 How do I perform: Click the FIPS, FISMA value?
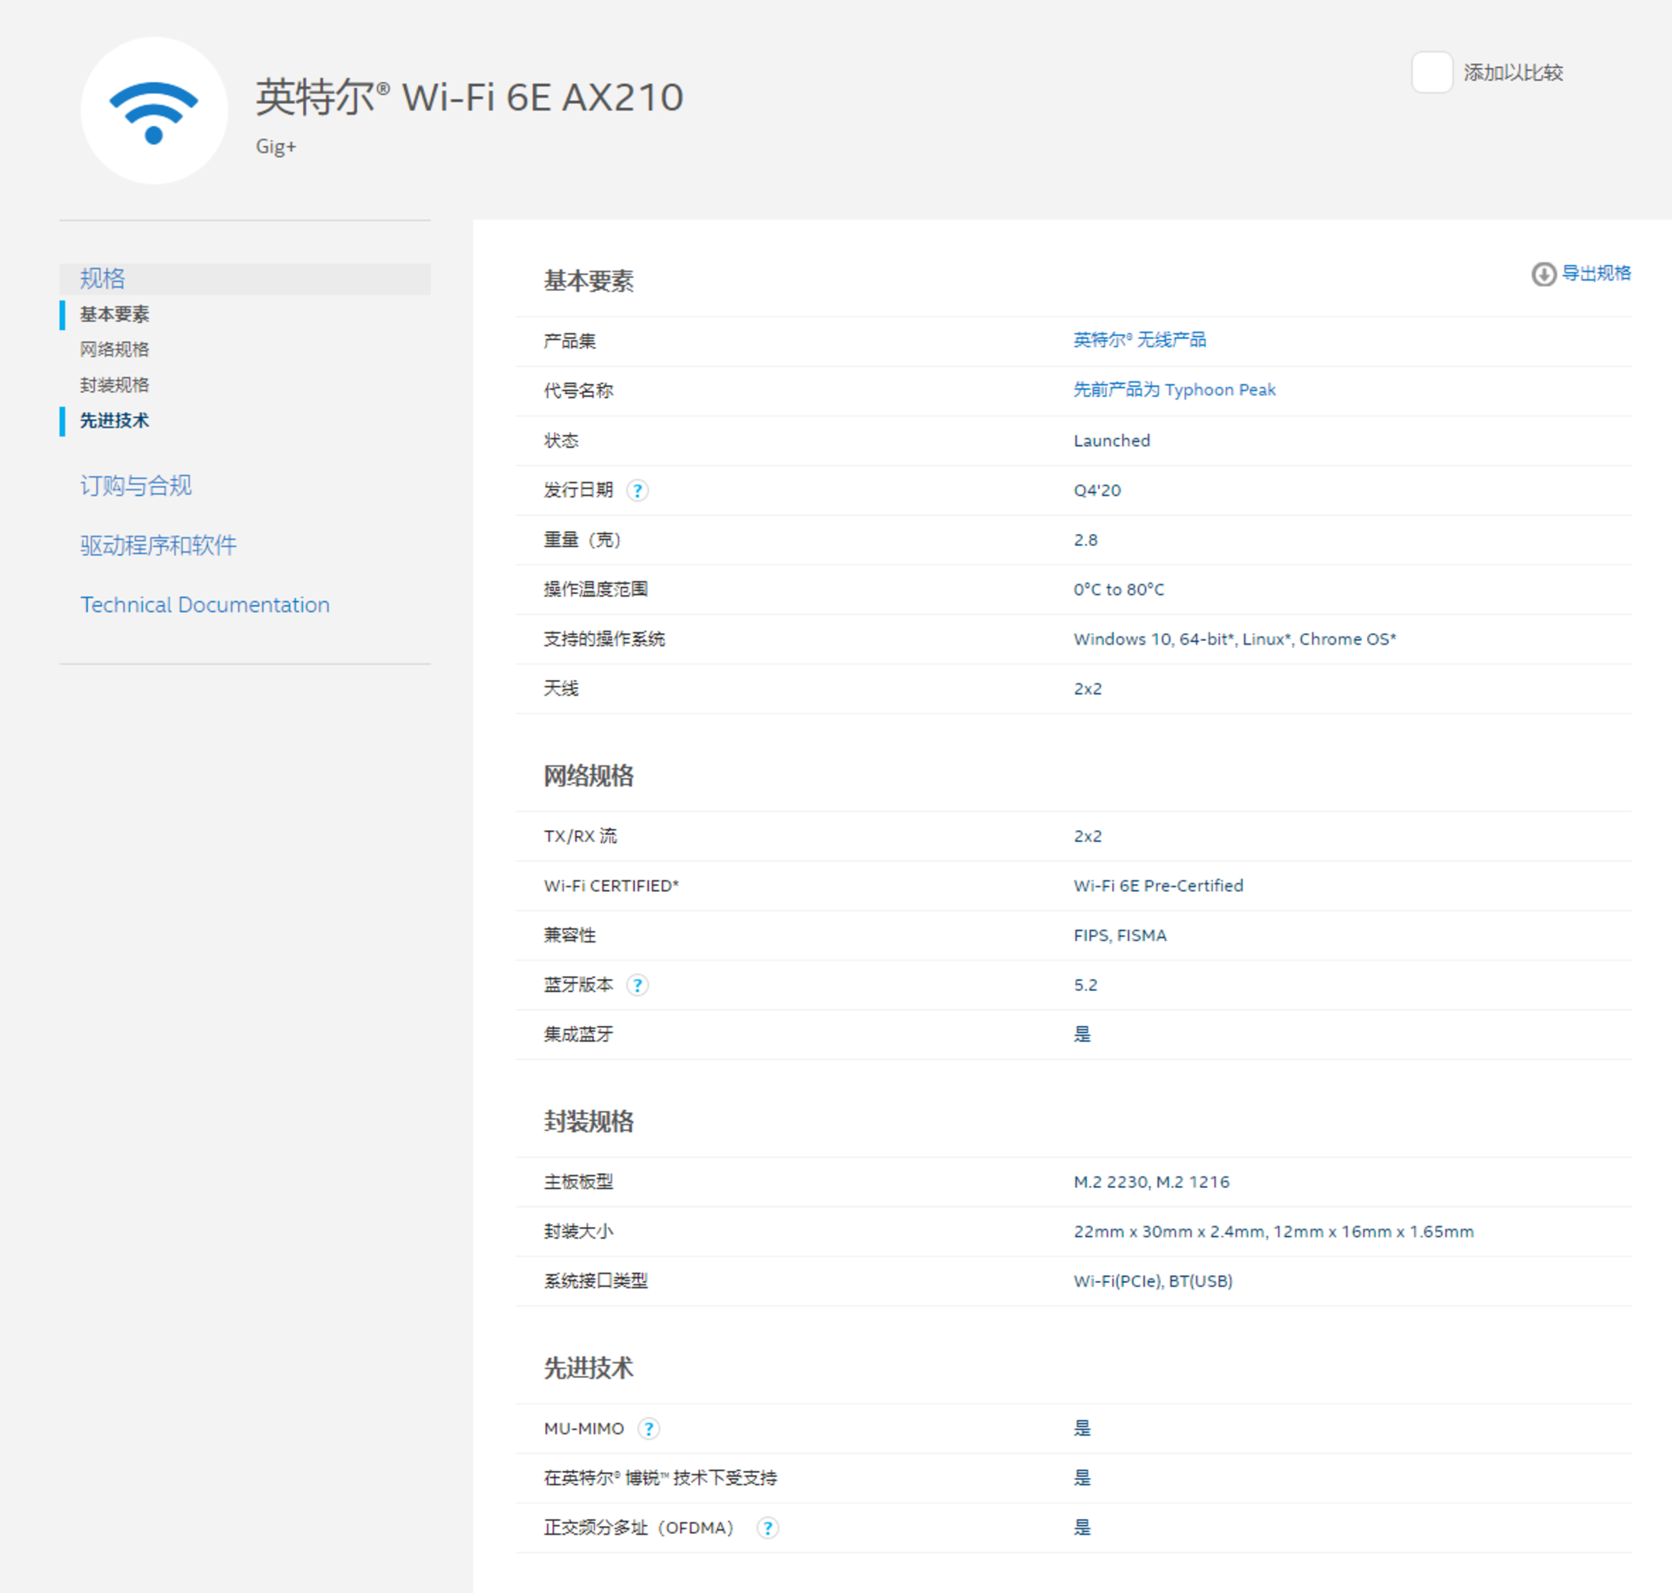tap(1119, 935)
